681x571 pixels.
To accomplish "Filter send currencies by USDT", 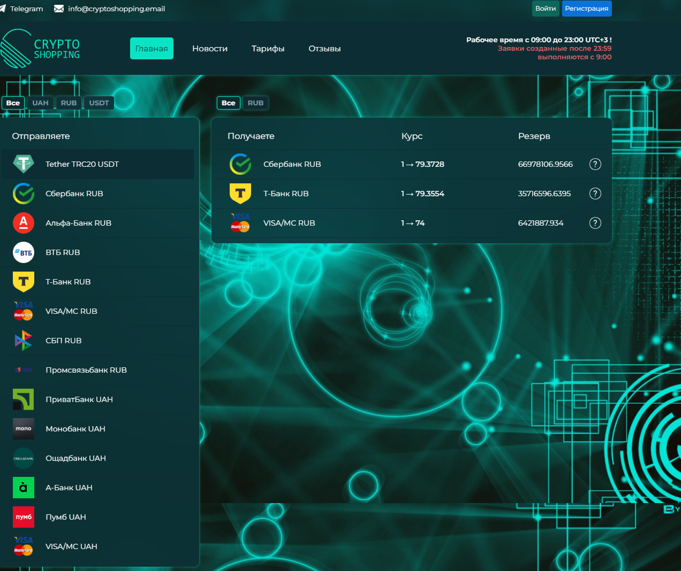I will tap(99, 103).
